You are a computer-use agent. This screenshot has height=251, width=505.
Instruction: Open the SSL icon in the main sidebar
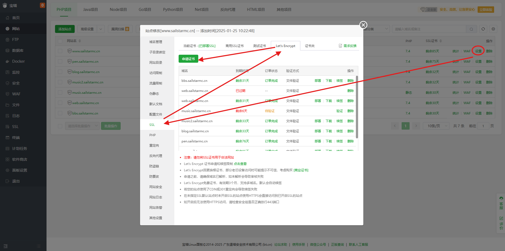tap(7, 127)
